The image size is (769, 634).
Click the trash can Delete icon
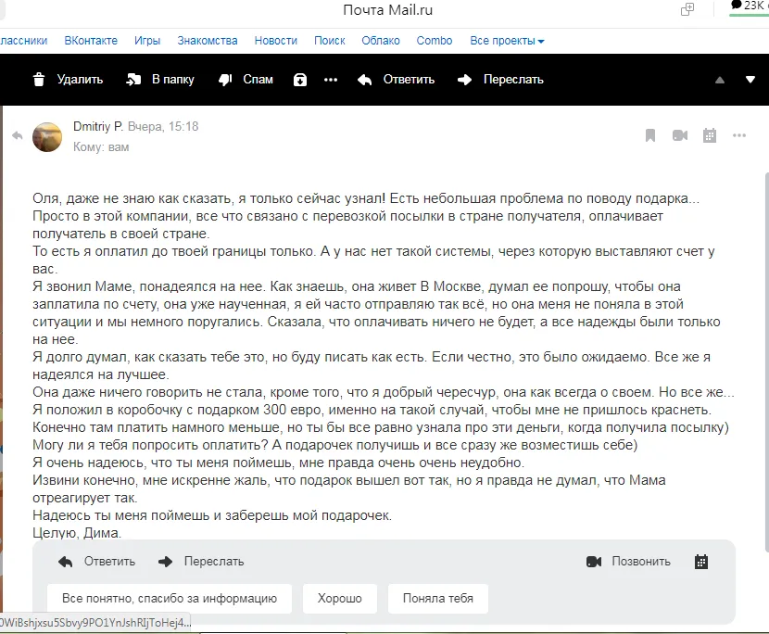click(39, 80)
